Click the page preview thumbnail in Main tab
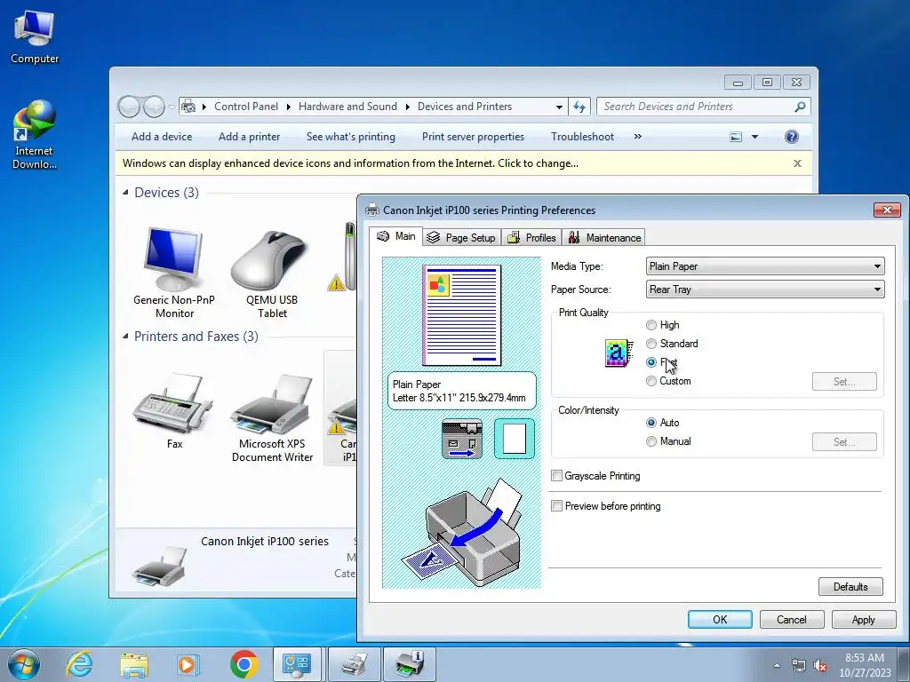The width and height of the screenshot is (910, 682). [462, 315]
